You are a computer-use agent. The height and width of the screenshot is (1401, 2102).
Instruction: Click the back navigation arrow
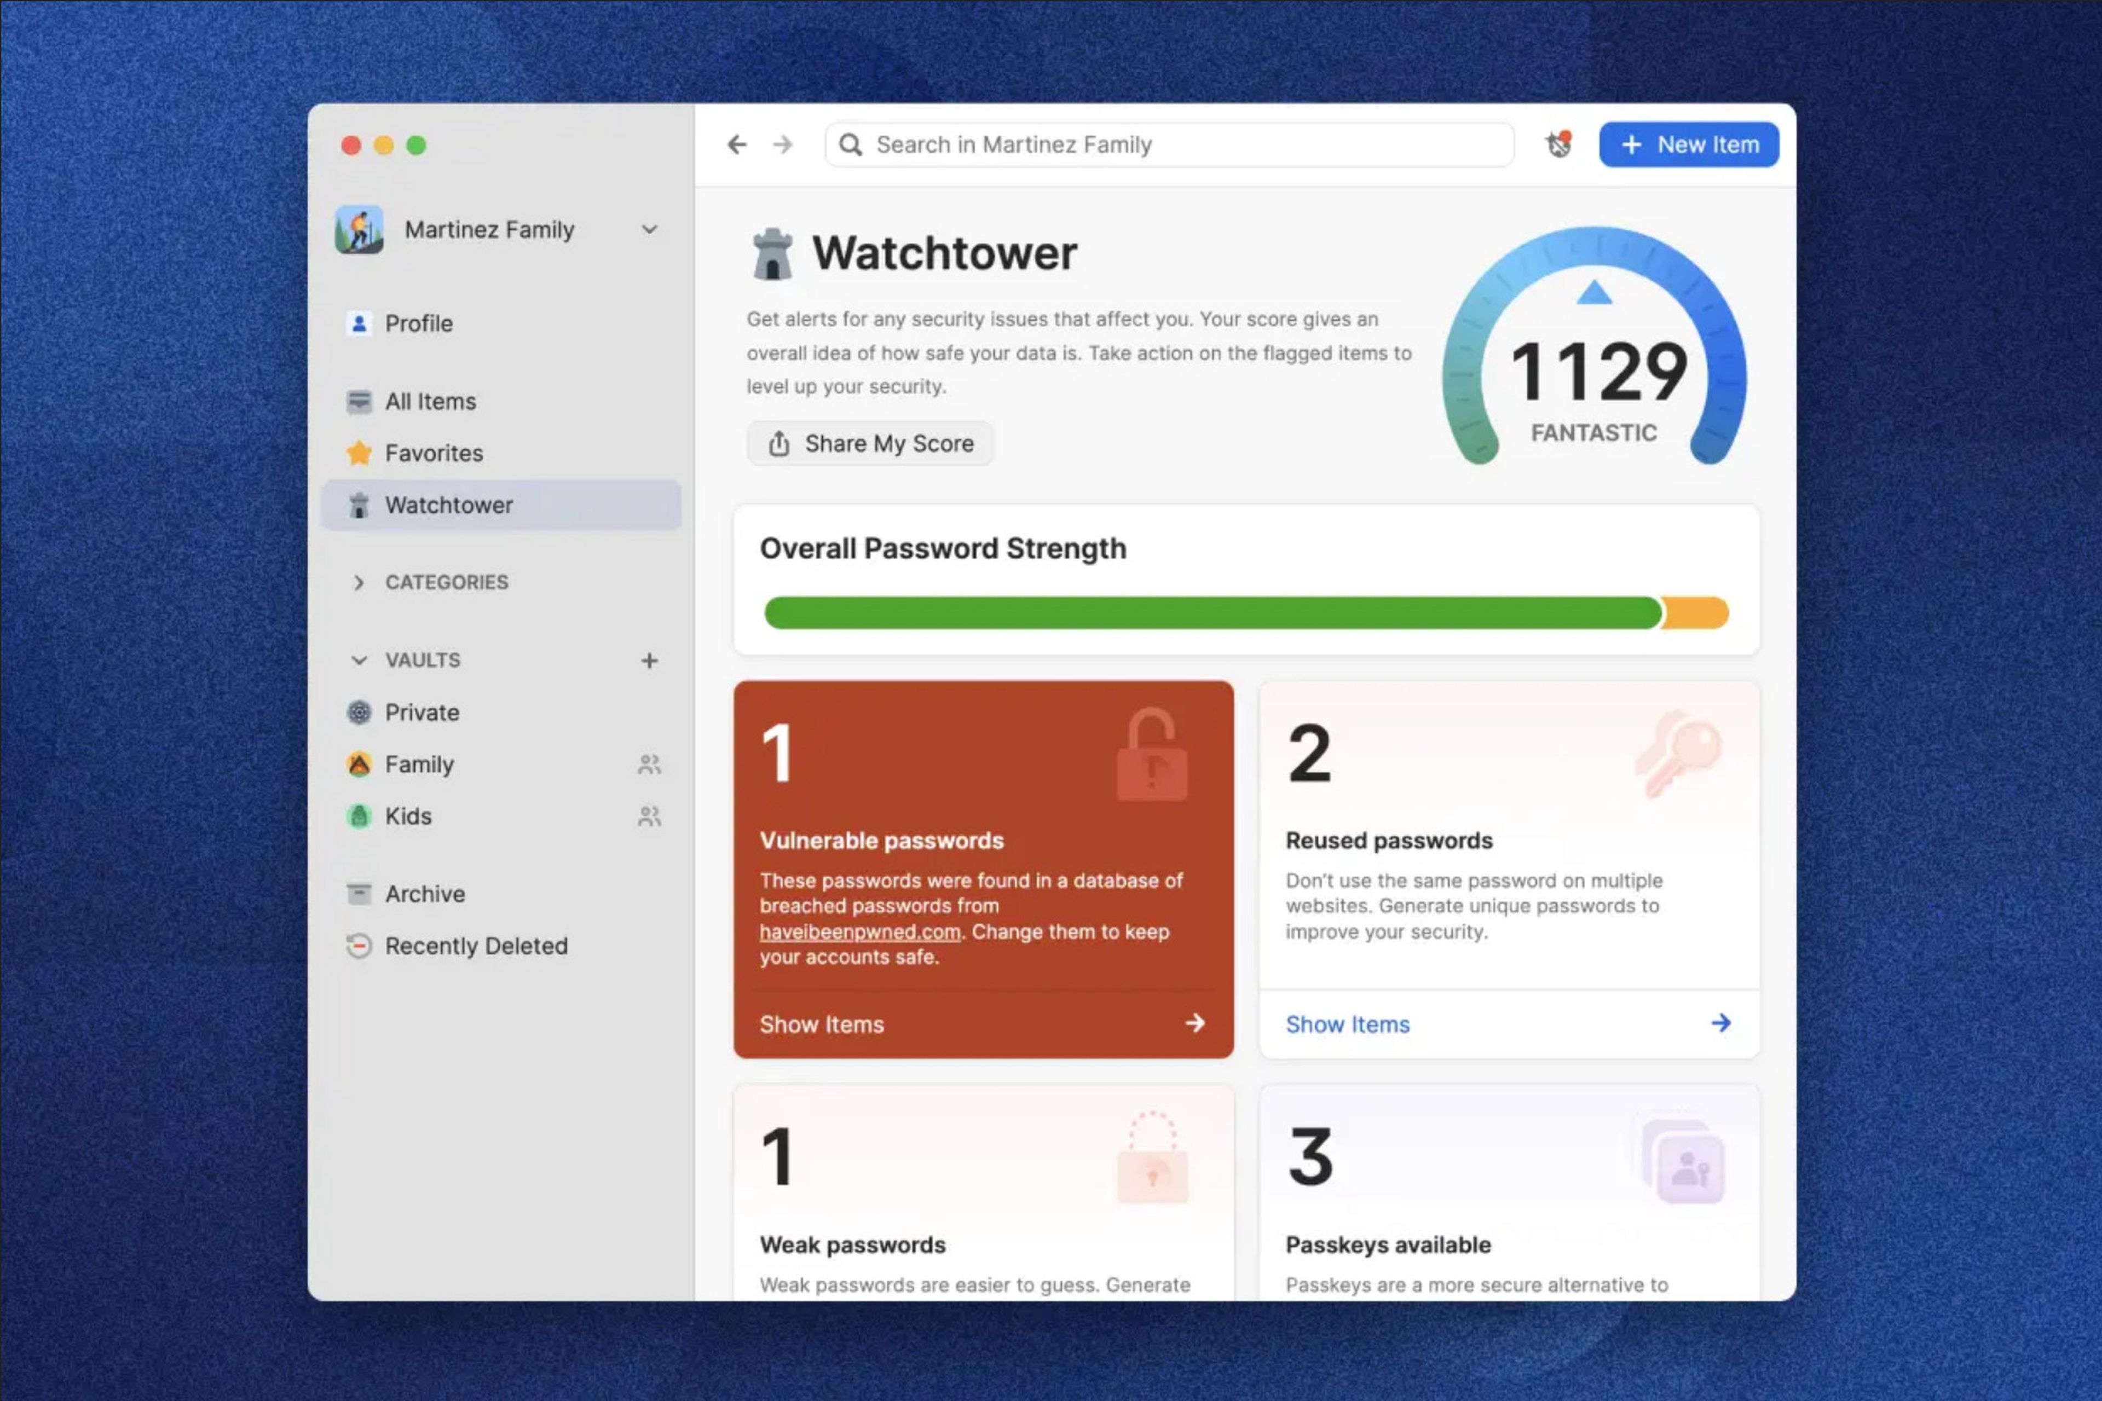pyautogui.click(x=736, y=144)
